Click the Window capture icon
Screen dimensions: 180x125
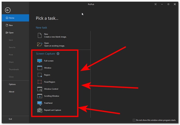coord(40,68)
